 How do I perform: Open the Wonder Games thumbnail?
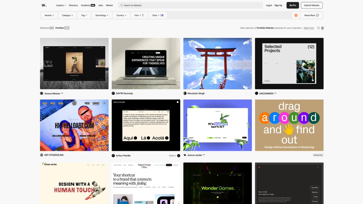217,183
